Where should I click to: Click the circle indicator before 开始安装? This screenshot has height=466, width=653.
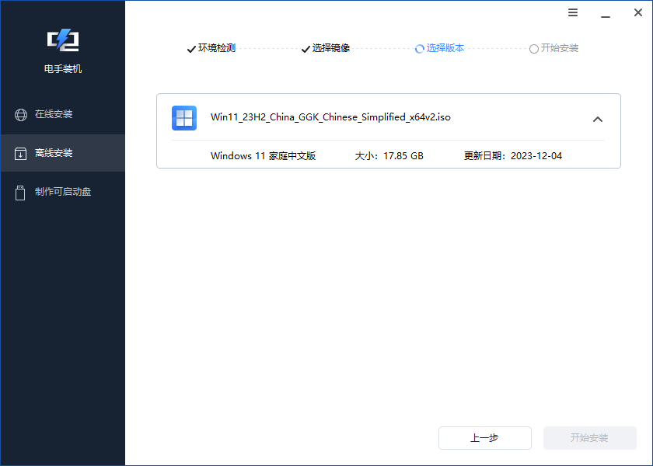click(534, 48)
